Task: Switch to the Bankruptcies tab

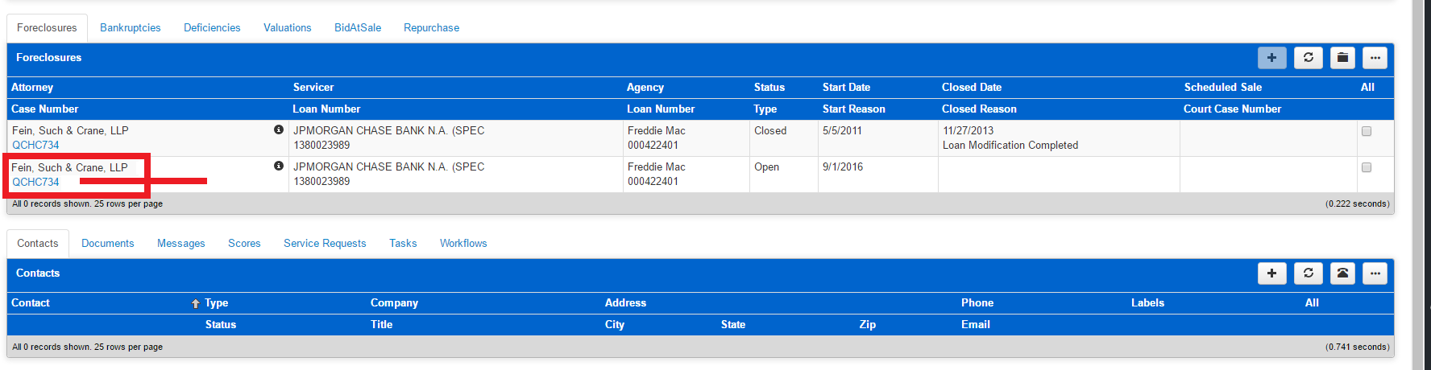Action: [x=131, y=27]
